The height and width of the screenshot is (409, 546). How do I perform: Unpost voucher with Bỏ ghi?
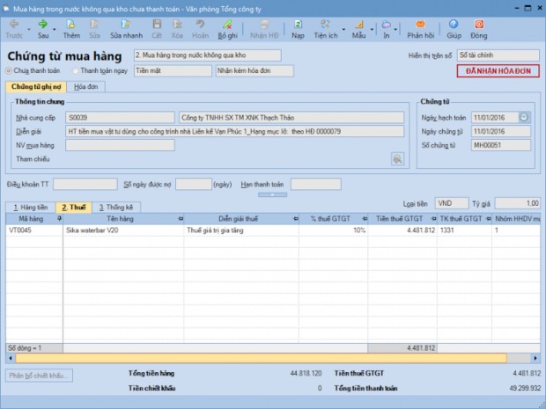[x=228, y=29]
